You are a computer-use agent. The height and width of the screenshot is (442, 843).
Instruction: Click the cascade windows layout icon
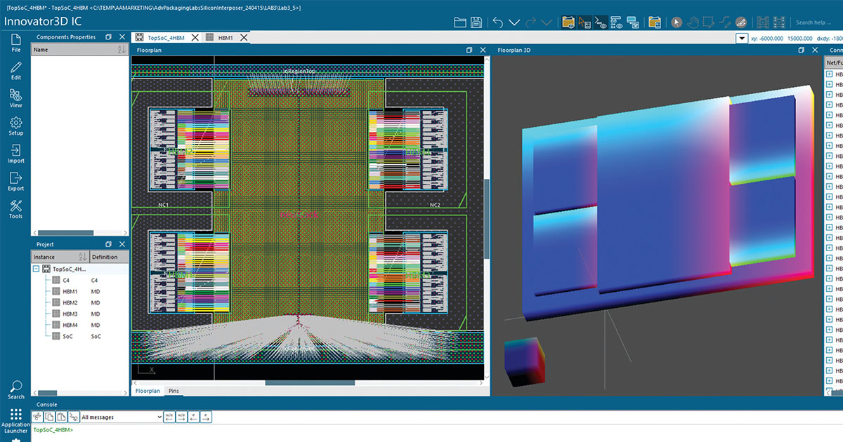[632, 22]
